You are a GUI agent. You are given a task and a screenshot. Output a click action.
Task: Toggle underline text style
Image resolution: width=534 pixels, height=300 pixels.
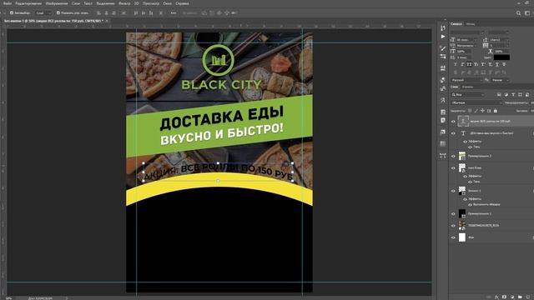click(497, 65)
